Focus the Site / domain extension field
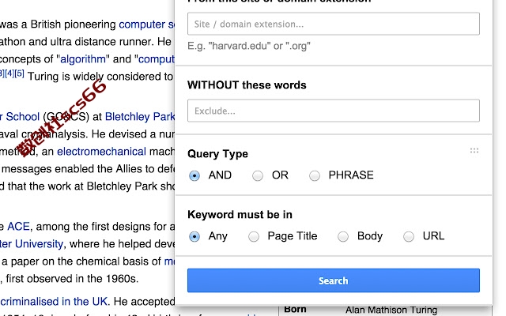 click(334, 24)
